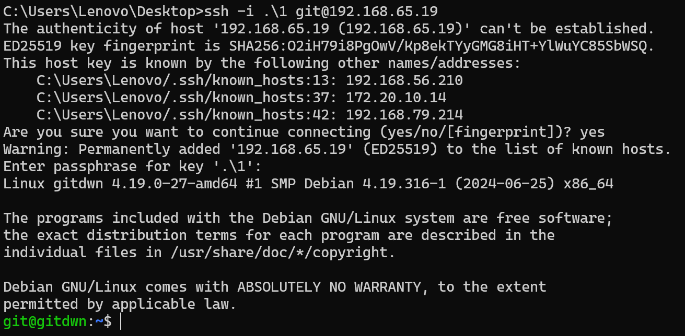Click the green git@gitdwn prompt text
The width and height of the screenshot is (685, 336).
point(44,321)
